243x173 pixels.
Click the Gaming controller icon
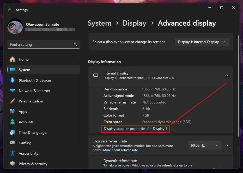pyautogui.click(x=13, y=143)
